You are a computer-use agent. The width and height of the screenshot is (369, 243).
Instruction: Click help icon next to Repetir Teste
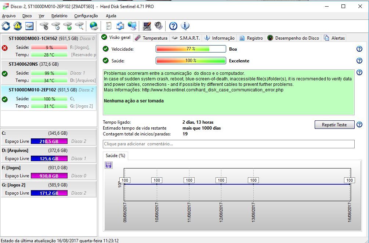[x=359, y=124]
